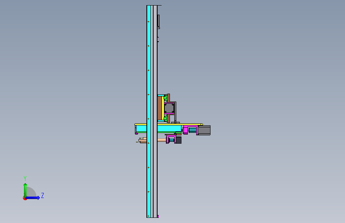The image size is (345, 223).
Task: Select the teal coupling next to the large motor
Action: 193,130
